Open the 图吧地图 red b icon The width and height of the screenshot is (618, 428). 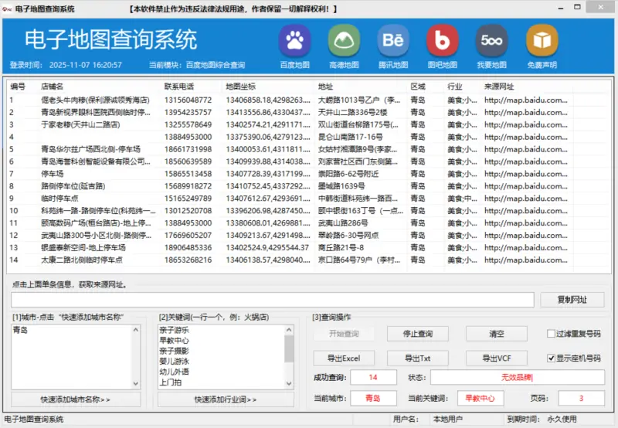[443, 40]
